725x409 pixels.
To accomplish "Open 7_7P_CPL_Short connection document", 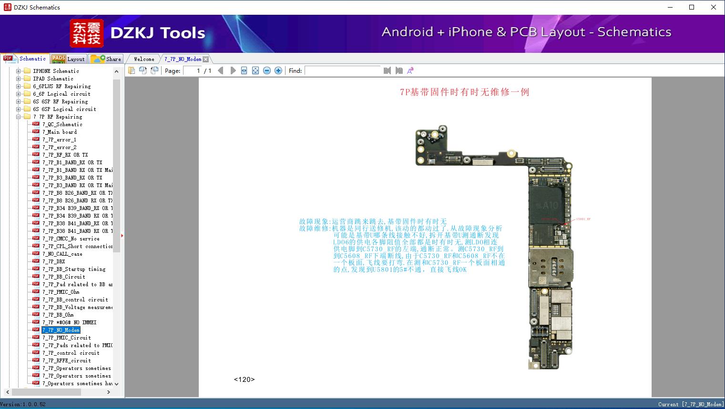I will click(x=77, y=246).
